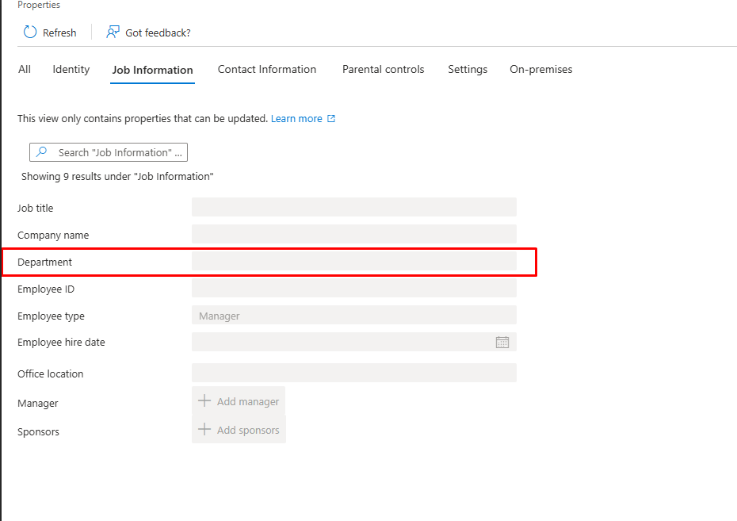Click the magnifier icon in the search box
The height and width of the screenshot is (521, 737).
click(42, 152)
